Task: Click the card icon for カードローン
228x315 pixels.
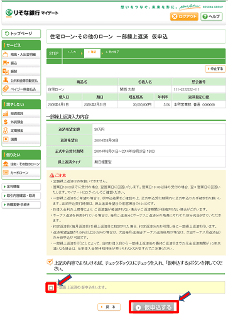Action: pyautogui.click(x=6, y=172)
